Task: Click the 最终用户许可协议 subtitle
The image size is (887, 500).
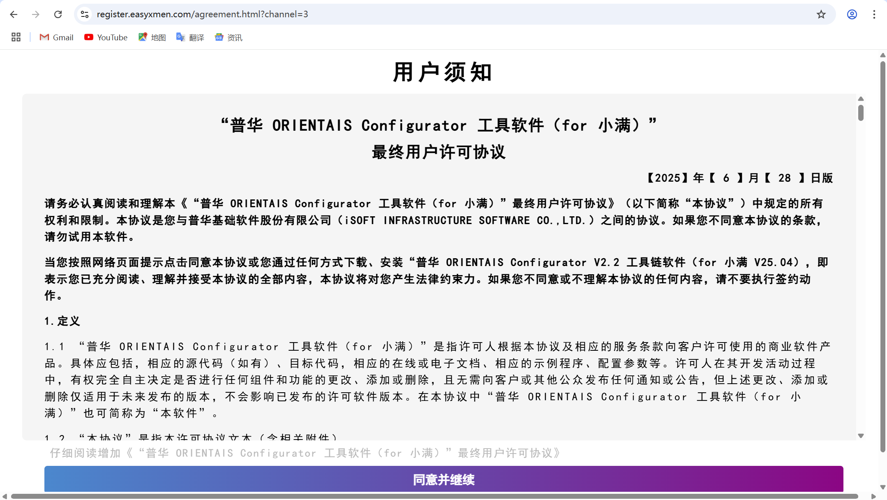Action: tap(439, 152)
